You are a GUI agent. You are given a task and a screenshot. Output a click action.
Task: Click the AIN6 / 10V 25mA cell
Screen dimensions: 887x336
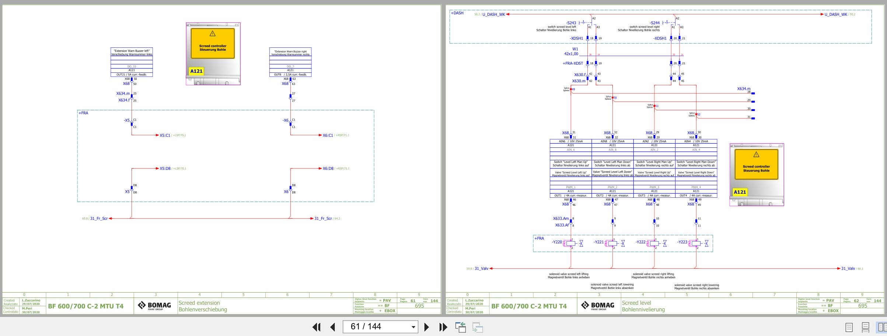pos(570,141)
